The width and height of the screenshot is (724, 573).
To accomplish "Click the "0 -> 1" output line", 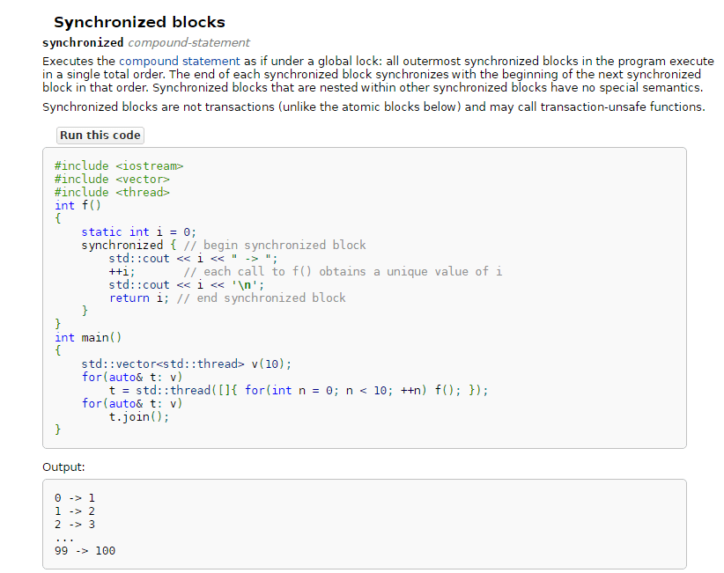I will coord(75,498).
